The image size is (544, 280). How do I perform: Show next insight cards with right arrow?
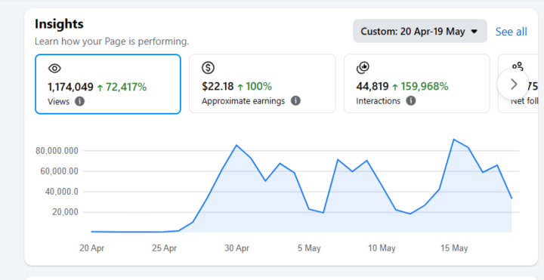513,85
